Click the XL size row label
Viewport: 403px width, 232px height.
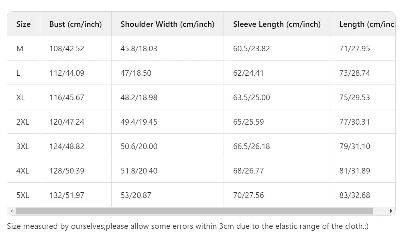[x=20, y=97]
